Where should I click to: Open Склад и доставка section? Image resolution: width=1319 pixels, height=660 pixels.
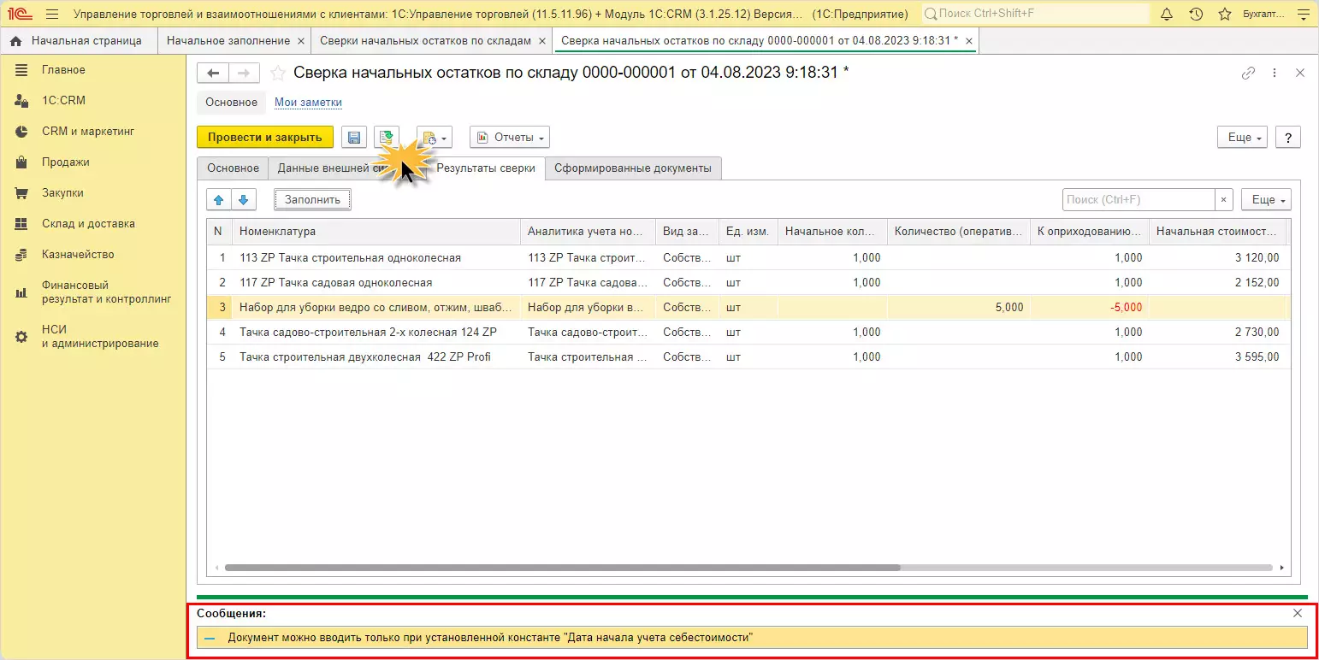tap(88, 224)
